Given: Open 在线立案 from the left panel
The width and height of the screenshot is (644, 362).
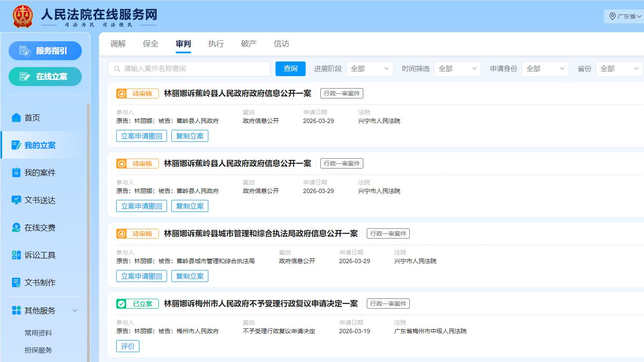Looking at the screenshot, I should 45,76.
